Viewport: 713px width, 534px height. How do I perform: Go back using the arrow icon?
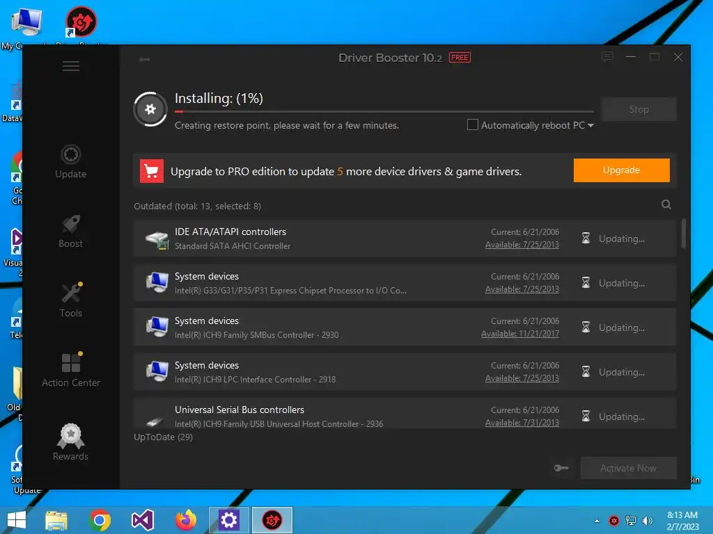tap(144, 59)
